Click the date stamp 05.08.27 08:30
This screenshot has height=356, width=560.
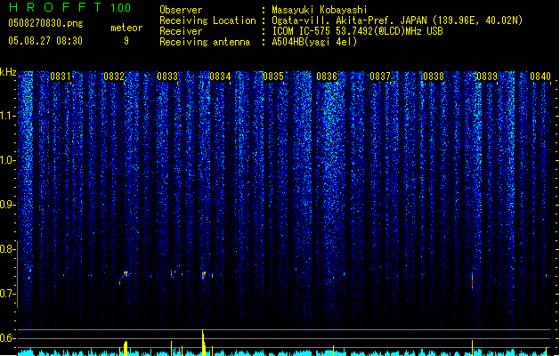pos(45,41)
